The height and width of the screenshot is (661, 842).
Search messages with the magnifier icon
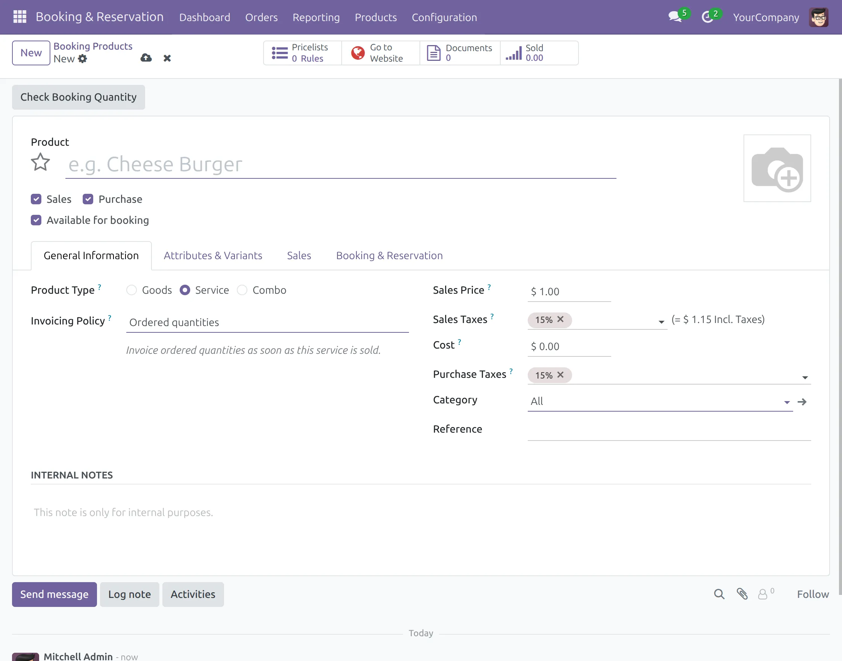tap(719, 594)
